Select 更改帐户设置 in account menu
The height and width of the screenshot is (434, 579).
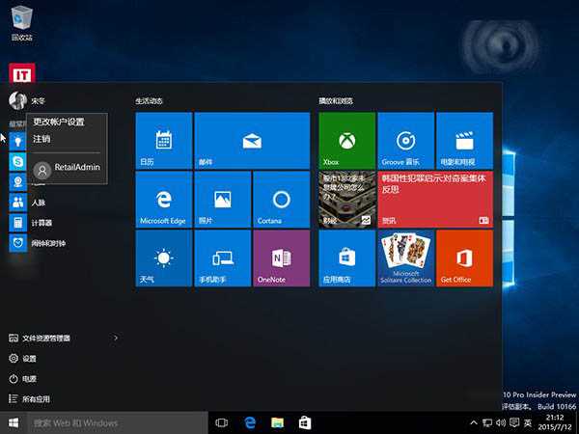[59, 122]
